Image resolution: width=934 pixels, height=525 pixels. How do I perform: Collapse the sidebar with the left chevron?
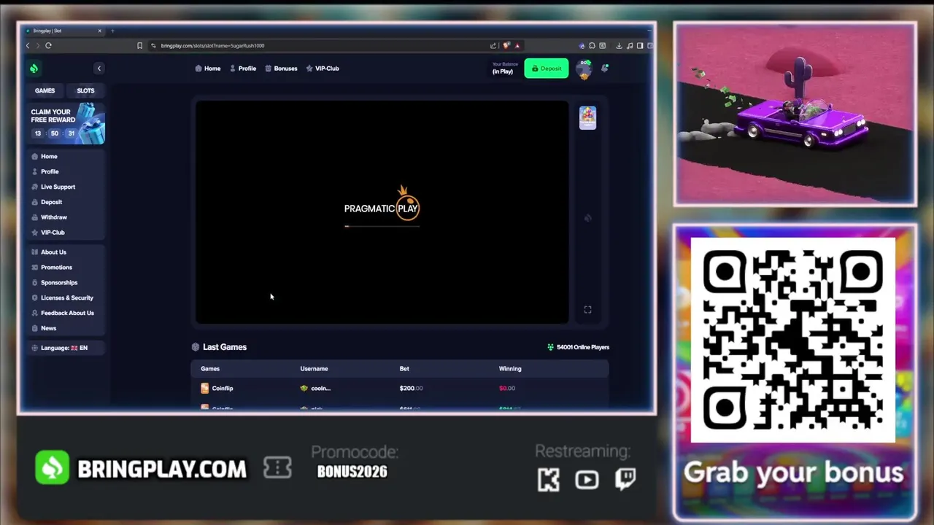point(99,69)
